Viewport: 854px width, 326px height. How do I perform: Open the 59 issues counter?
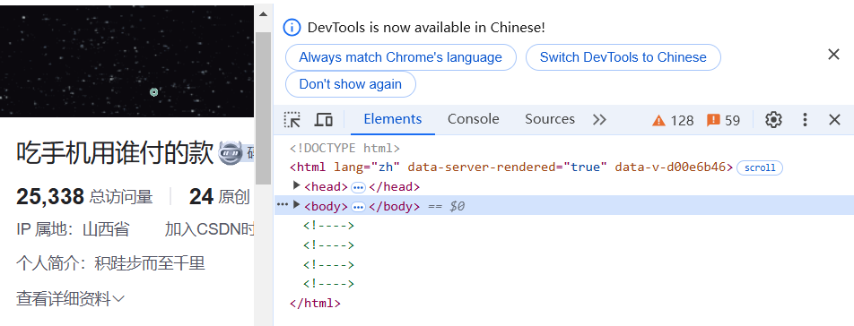coord(723,120)
